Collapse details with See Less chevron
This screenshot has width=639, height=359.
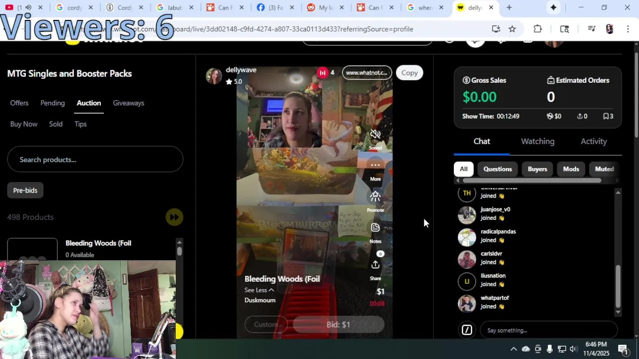click(271, 290)
